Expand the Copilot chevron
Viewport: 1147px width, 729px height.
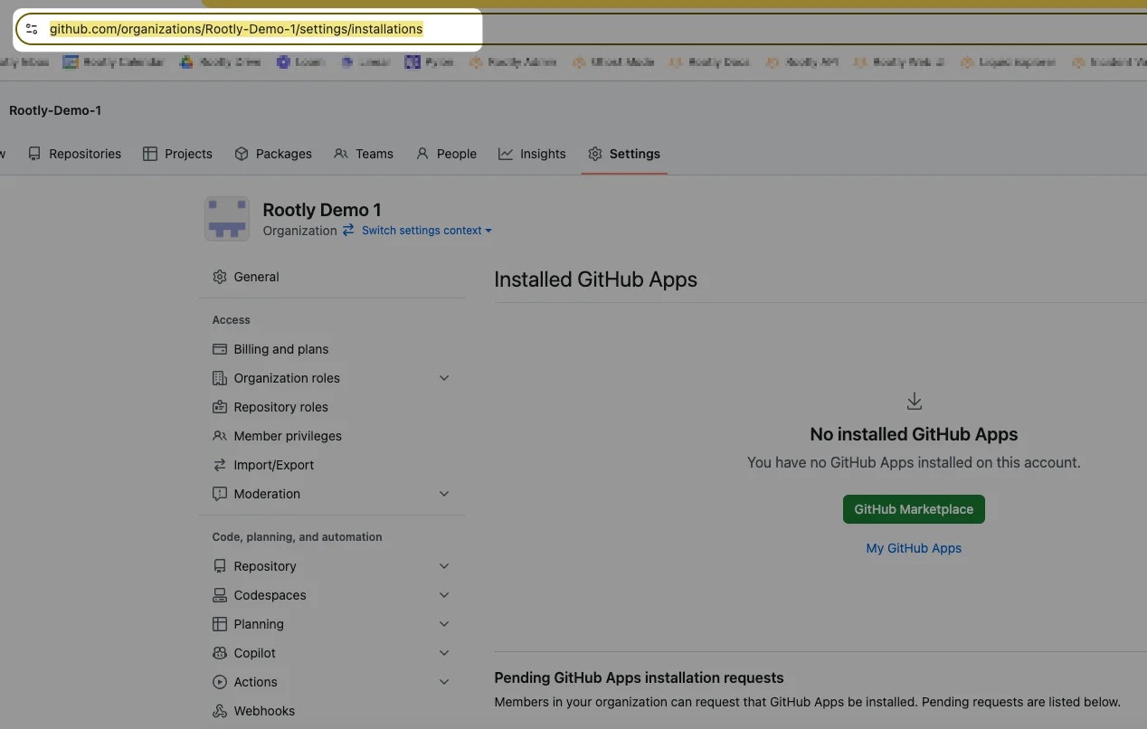[x=444, y=653]
